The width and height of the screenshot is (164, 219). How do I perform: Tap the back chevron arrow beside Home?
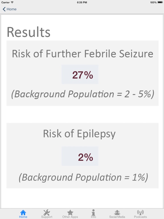coord(4,9)
